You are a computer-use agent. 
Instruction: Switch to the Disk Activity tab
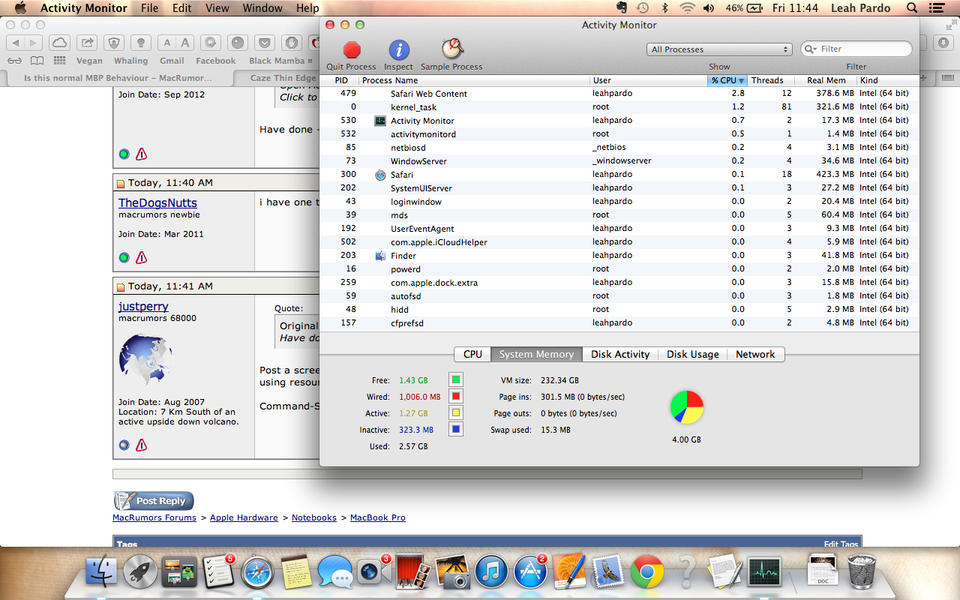620,354
